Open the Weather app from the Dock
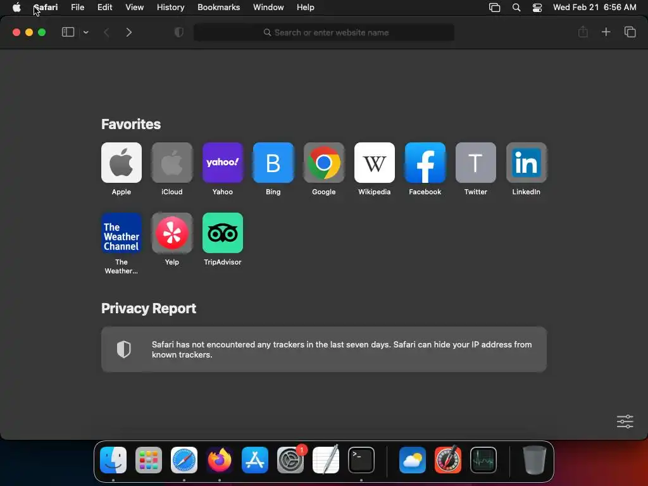 click(x=413, y=460)
